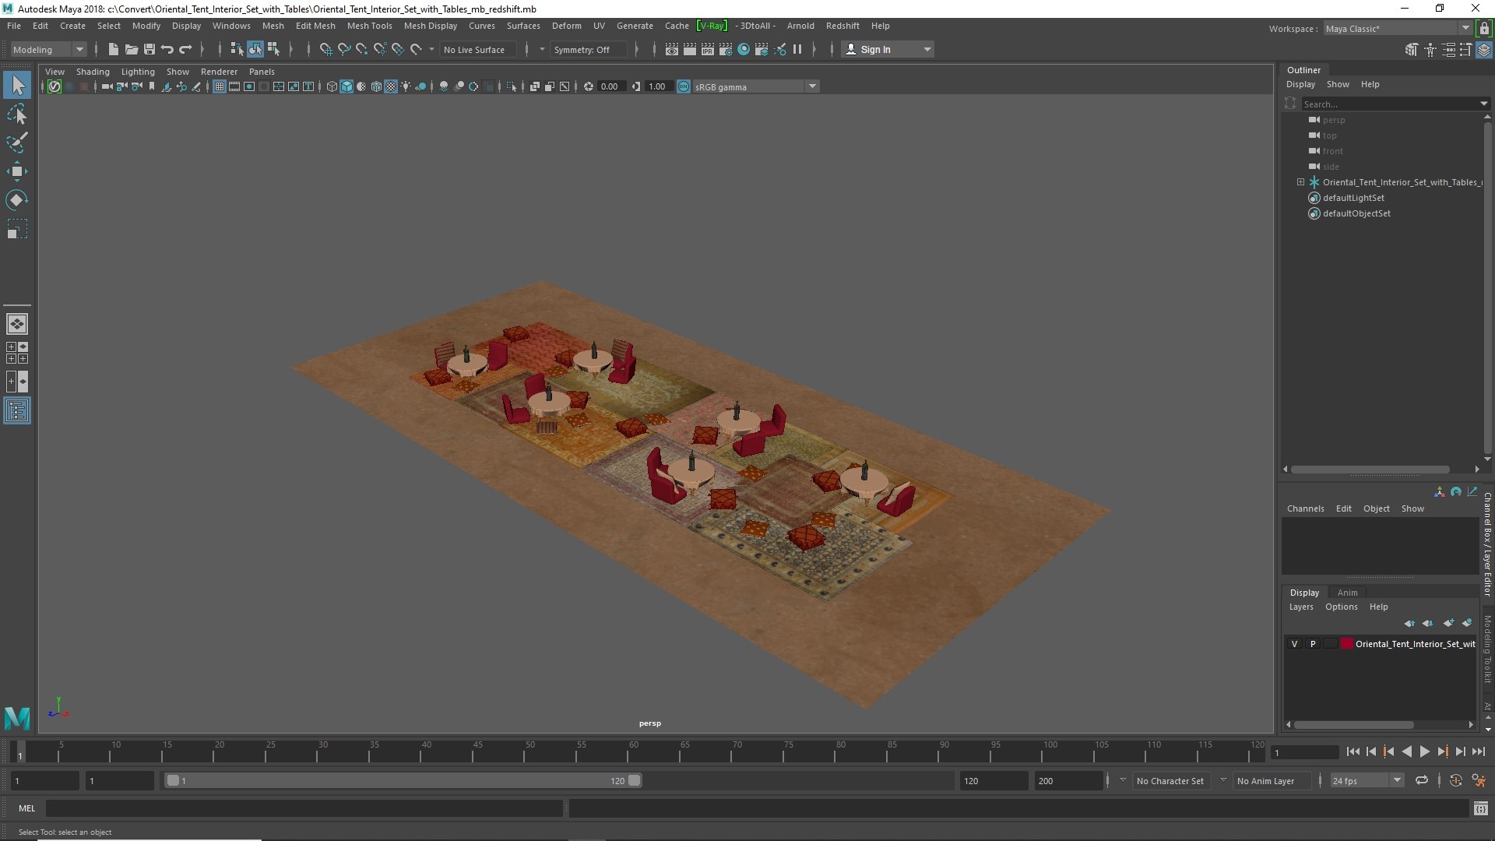Click the time range slider bar
The height and width of the screenshot is (841, 1495).
pyautogui.click(x=403, y=780)
